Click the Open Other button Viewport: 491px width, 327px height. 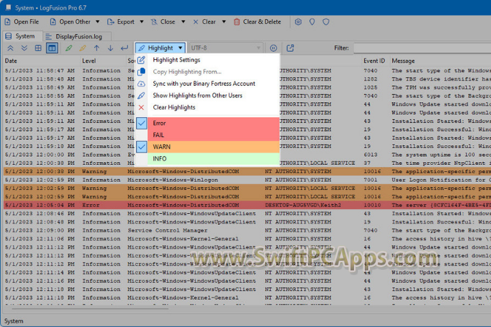click(x=71, y=22)
